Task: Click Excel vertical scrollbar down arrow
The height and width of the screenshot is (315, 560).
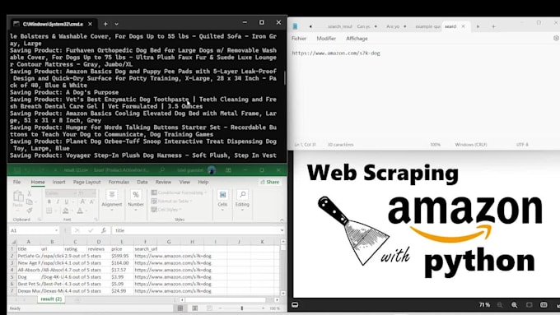Action: coord(283,294)
